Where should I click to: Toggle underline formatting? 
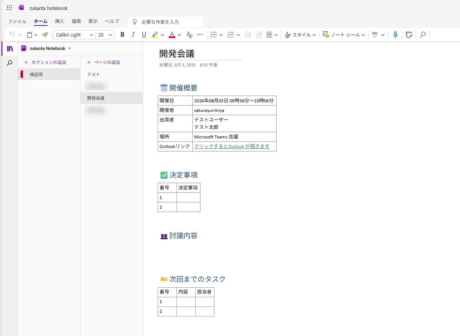click(x=144, y=35)
